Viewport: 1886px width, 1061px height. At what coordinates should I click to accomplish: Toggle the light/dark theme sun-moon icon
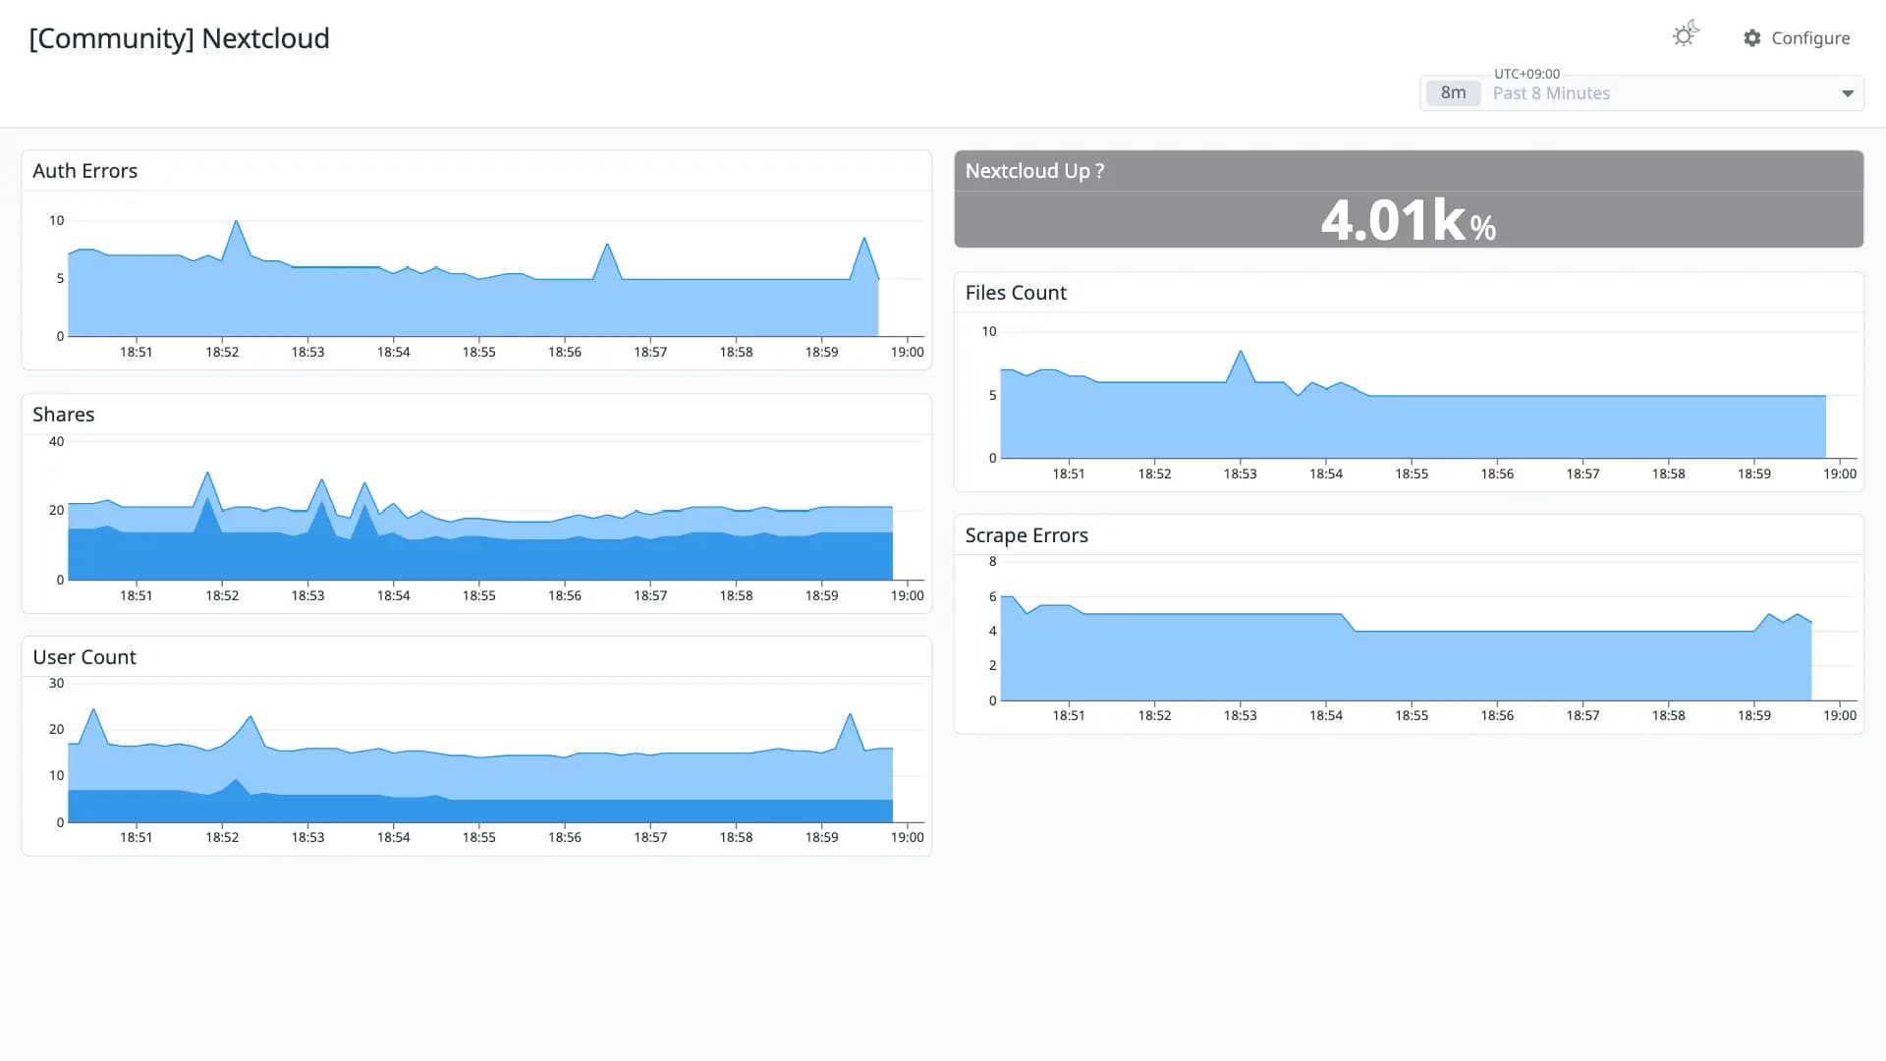click(x=1686, y=34)
